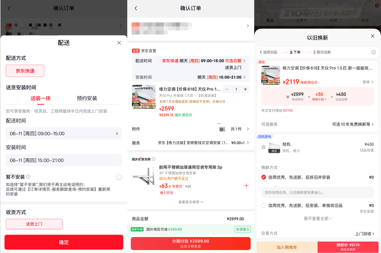Click 换新价 ¥2119 button
Screen dimensions: 381x253
click(348, 247)
